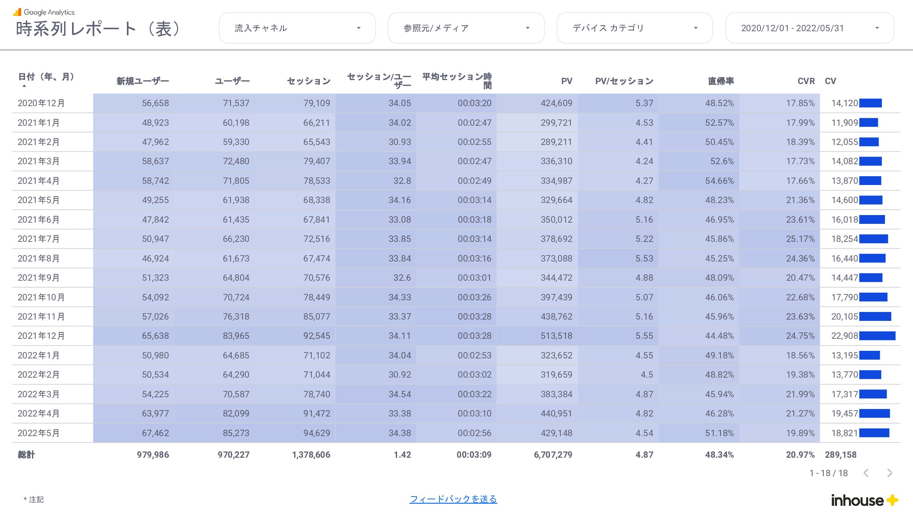The height and width of the screenshot is (513, 913).
Task: Go to next table page arrow
Action: point(890,473)
